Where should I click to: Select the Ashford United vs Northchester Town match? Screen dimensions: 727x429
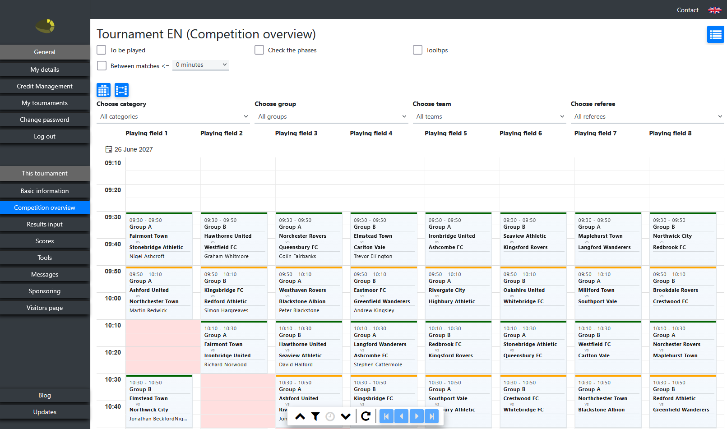pos(159,293)
